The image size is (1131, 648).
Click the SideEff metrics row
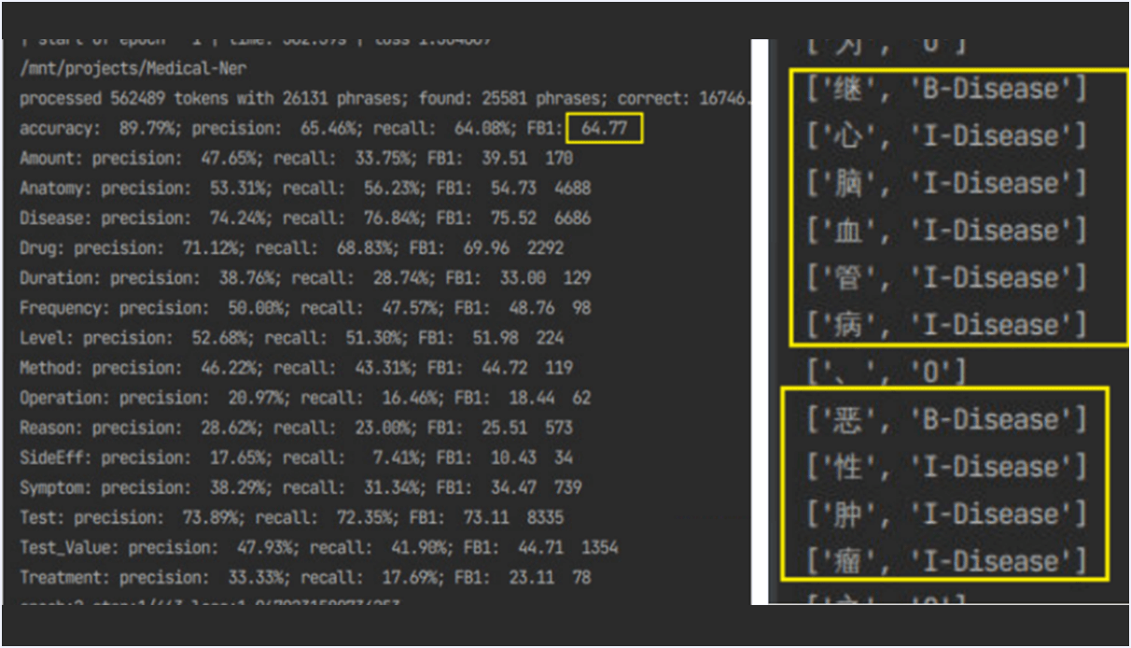click(296, 458)
